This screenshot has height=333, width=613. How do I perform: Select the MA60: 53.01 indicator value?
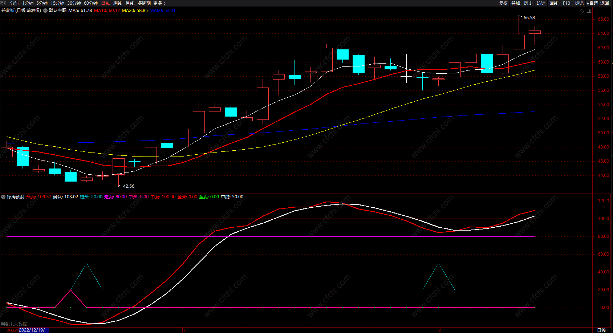pyautogui.click(x=162, y=11)
